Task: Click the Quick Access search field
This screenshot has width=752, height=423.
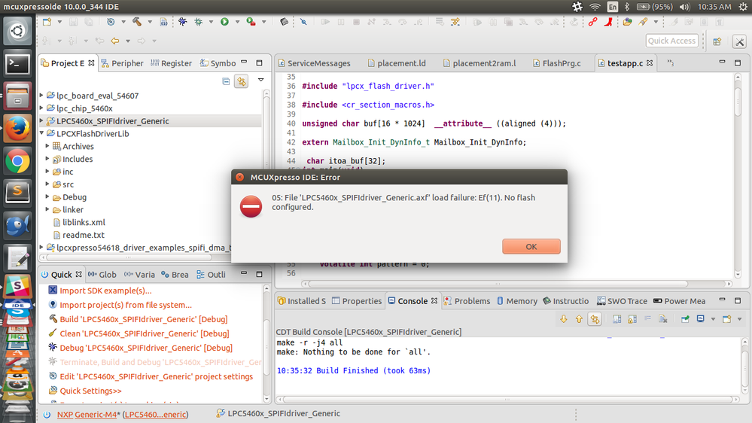Action: tap(671, 41)
